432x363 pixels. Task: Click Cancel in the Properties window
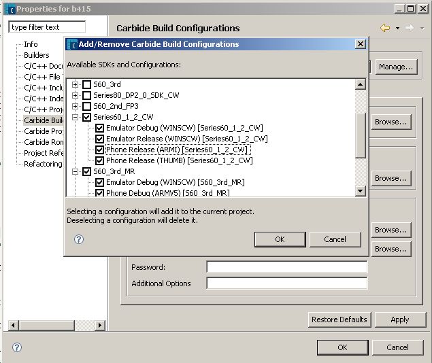point(397,347)
